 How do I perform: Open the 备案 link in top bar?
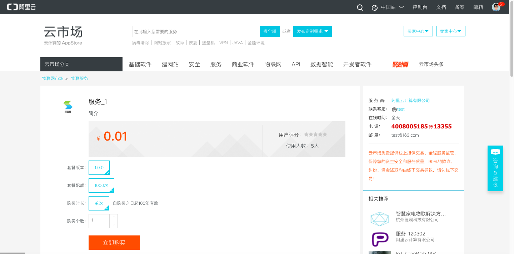460,7
